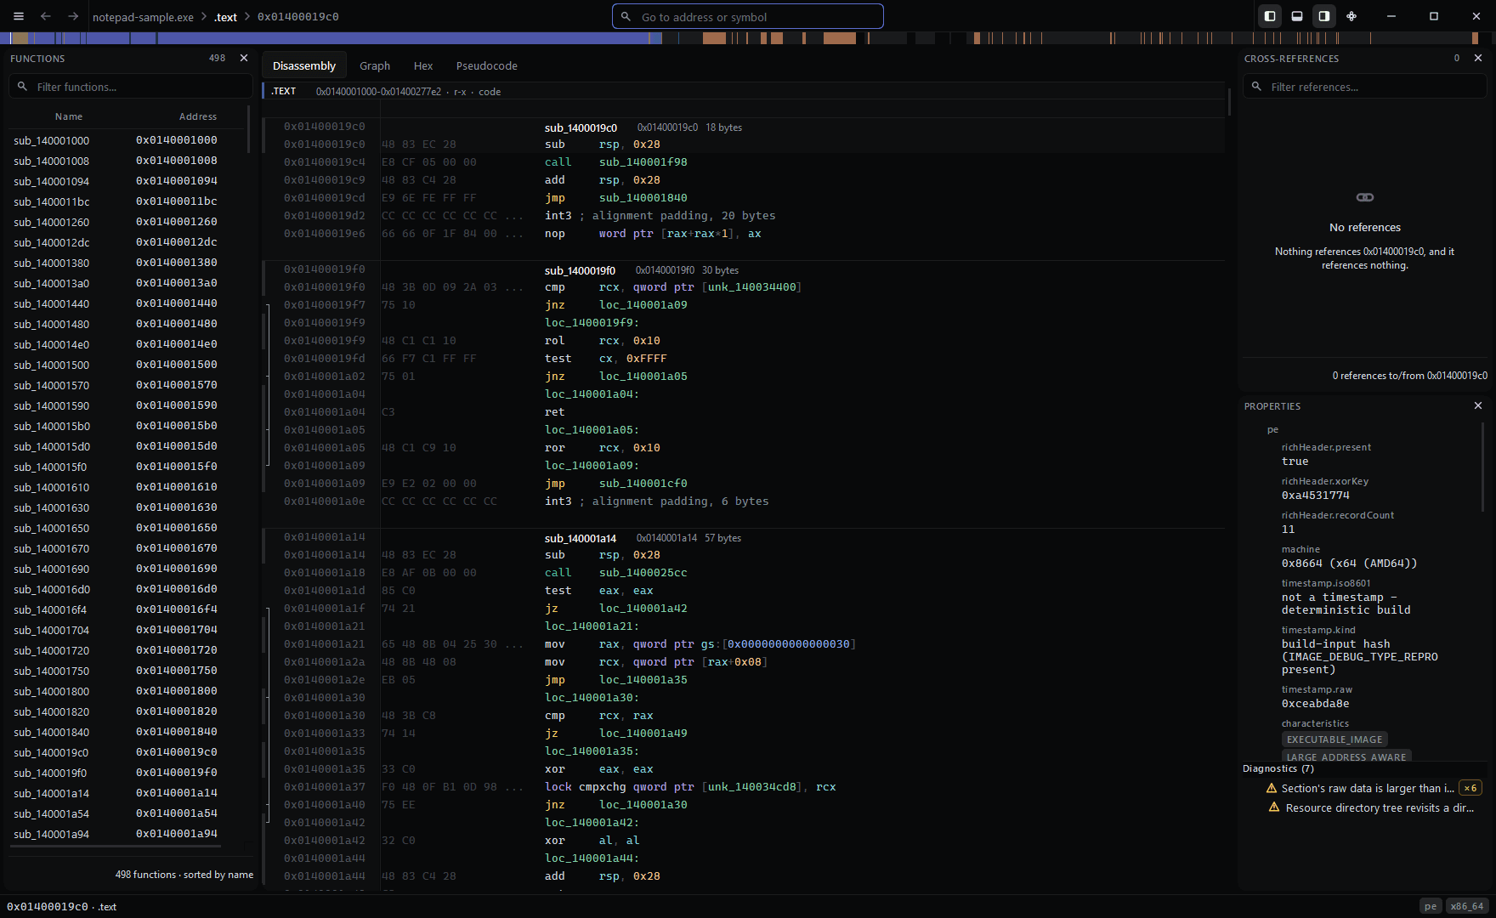The width and height of the screenshot is (1496, 918).
Task: Select function sub_140001500 in the list
Action: point(127,365)
